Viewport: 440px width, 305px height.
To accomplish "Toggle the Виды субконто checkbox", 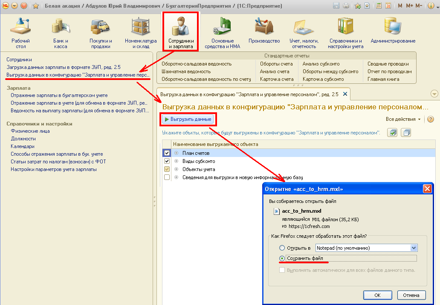I will click(167, 161).
